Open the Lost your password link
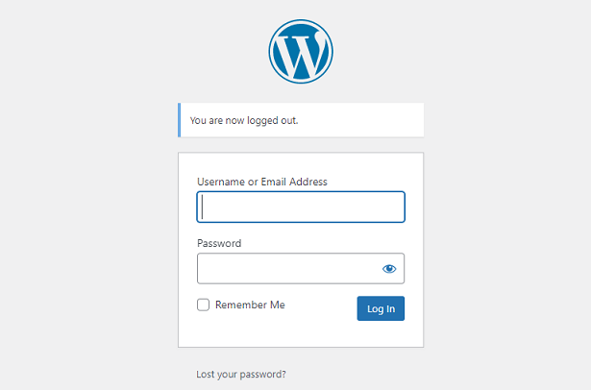The image size is (591, 390). pyautogui.click(x=241, y=375)
